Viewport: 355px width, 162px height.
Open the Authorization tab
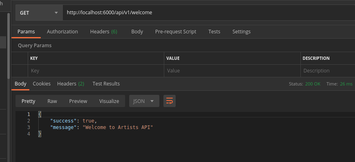click(x=62, y=32)
